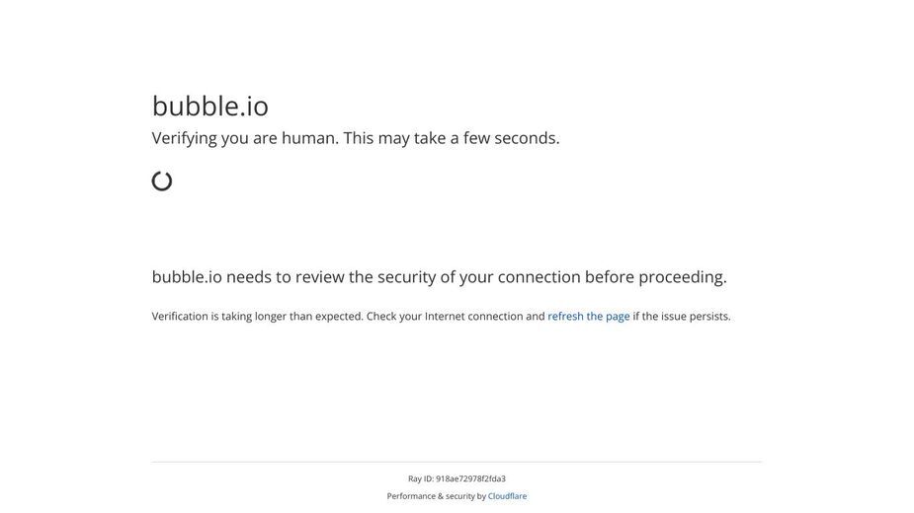Follow the 'refresh the page' link
914x513 pixels.
589,316
